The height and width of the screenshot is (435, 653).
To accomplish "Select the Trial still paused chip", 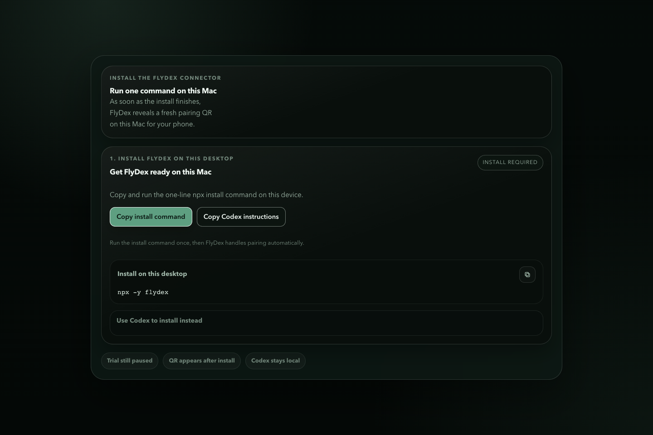I will pos(130,361).
